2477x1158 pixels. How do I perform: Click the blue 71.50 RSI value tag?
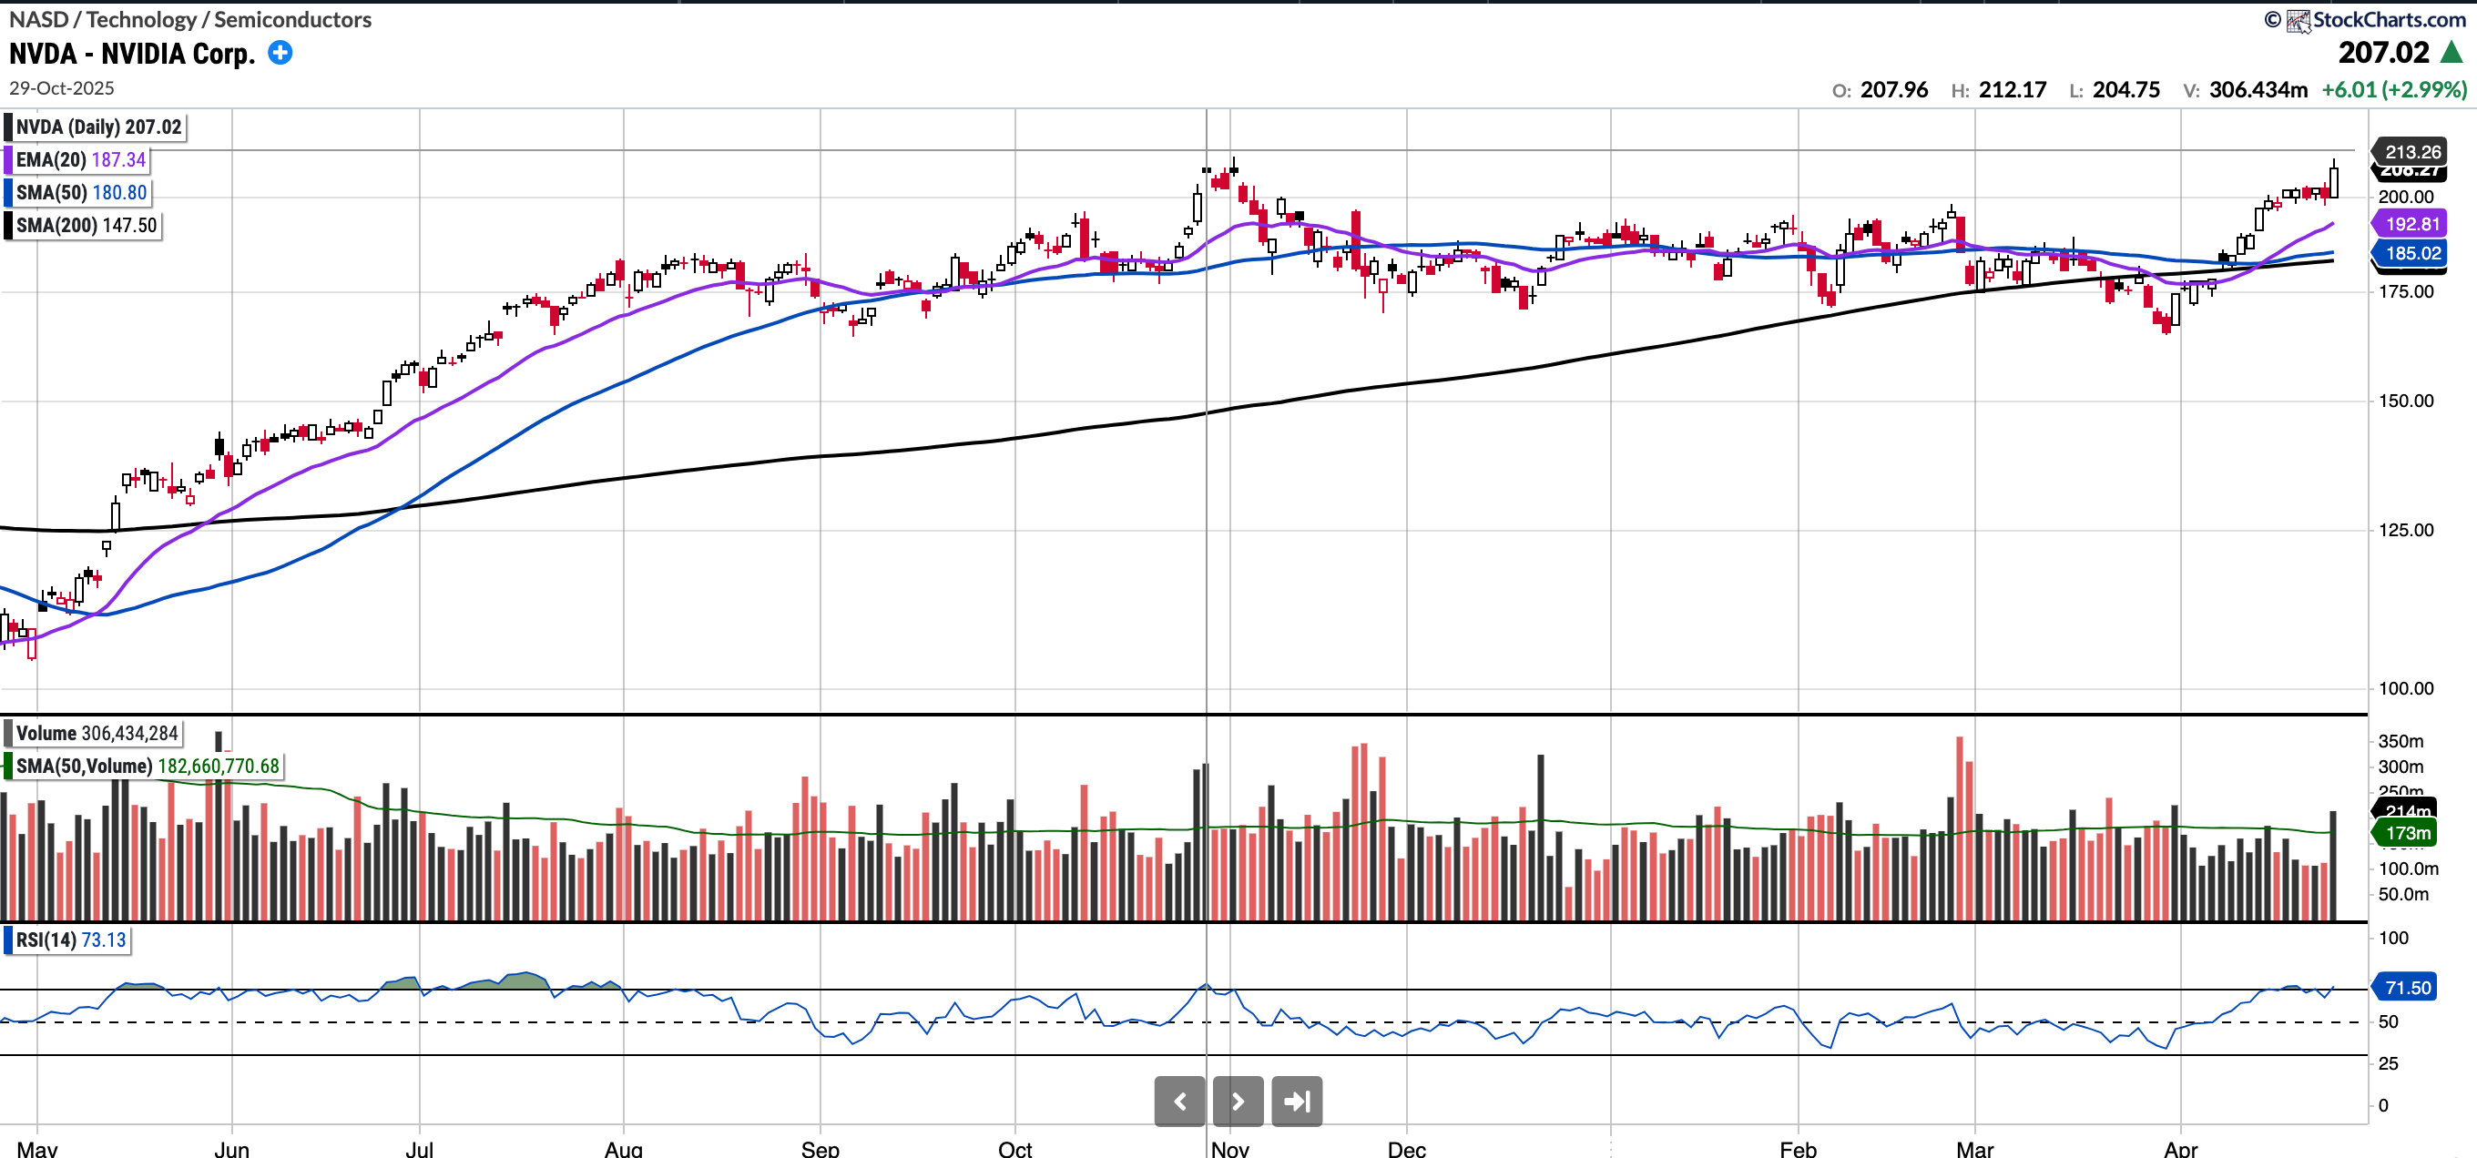(2407, 988)
